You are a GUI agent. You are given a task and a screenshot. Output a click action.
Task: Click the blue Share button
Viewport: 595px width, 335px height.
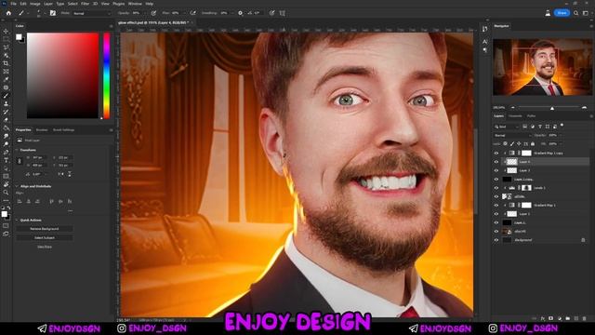point(562,13)
